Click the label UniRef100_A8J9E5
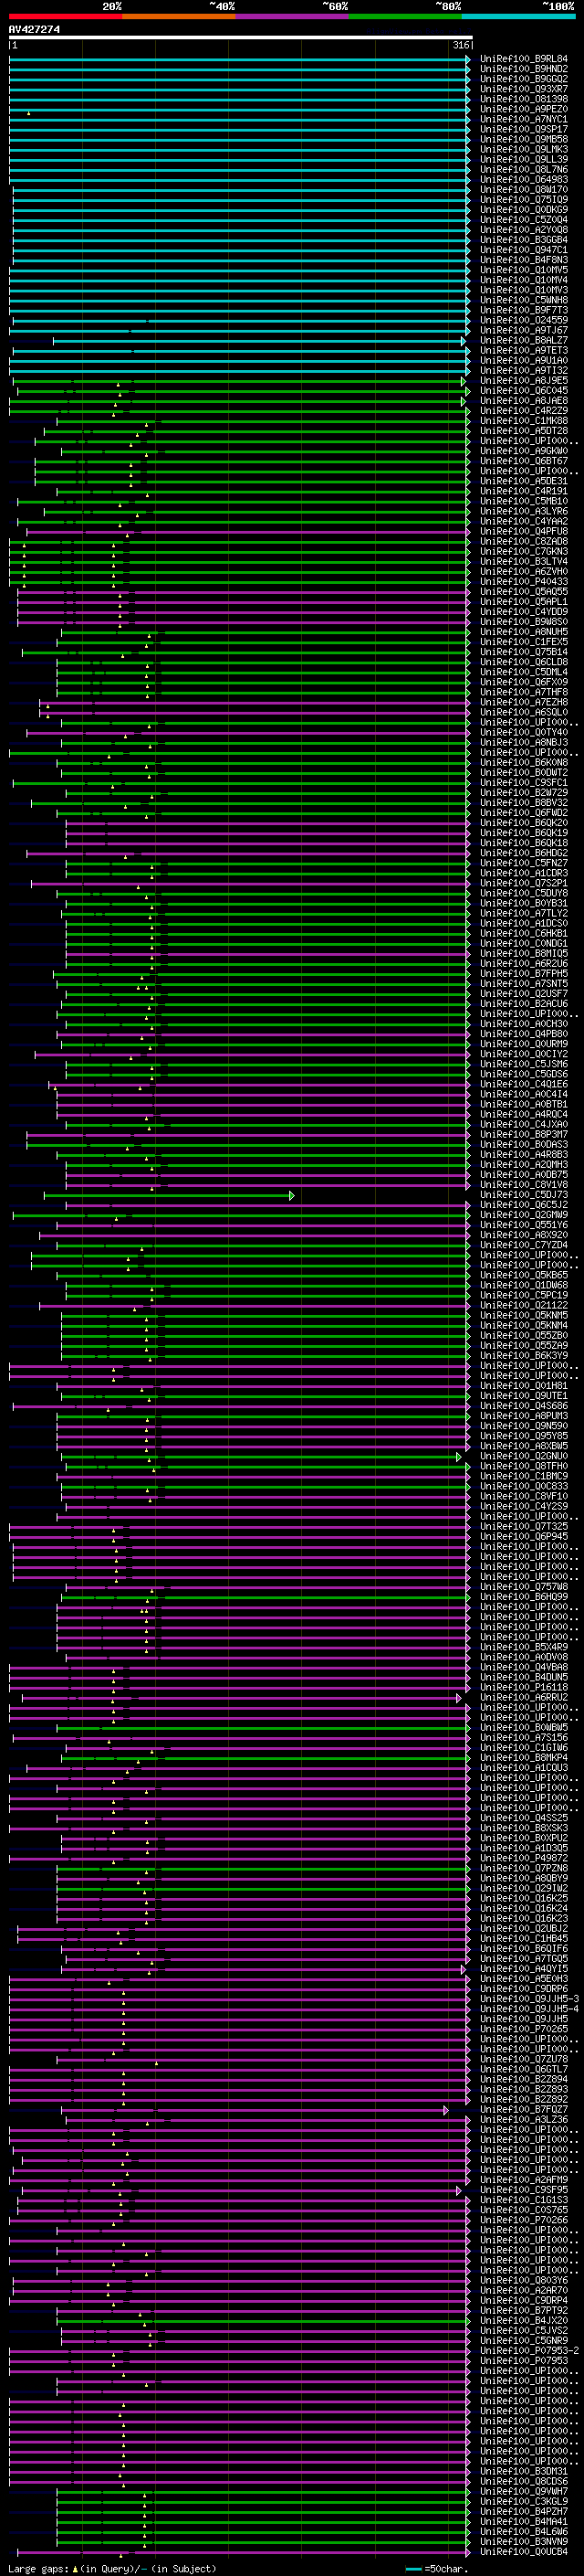The image size is (584, 2576). [x=523, y=380]
